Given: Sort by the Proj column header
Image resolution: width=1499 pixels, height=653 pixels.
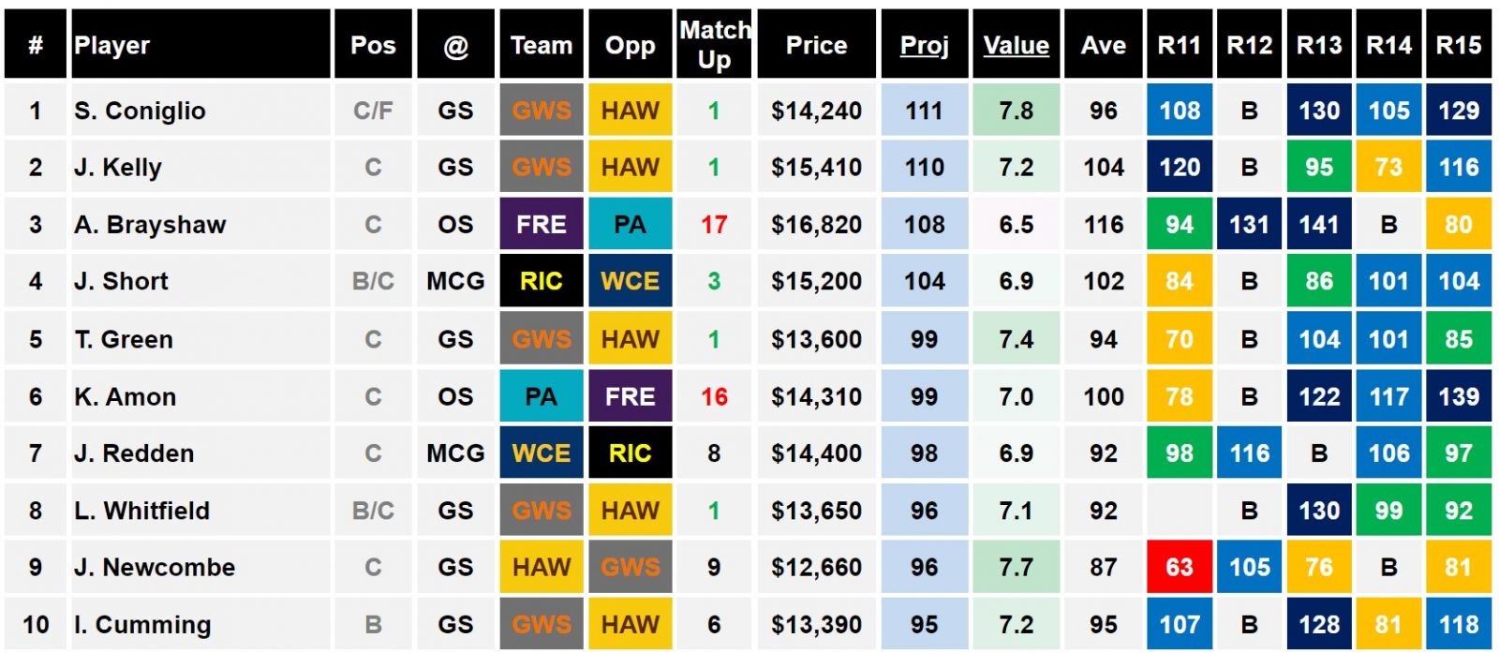Looking at the screenshot, I should (924, 45).
